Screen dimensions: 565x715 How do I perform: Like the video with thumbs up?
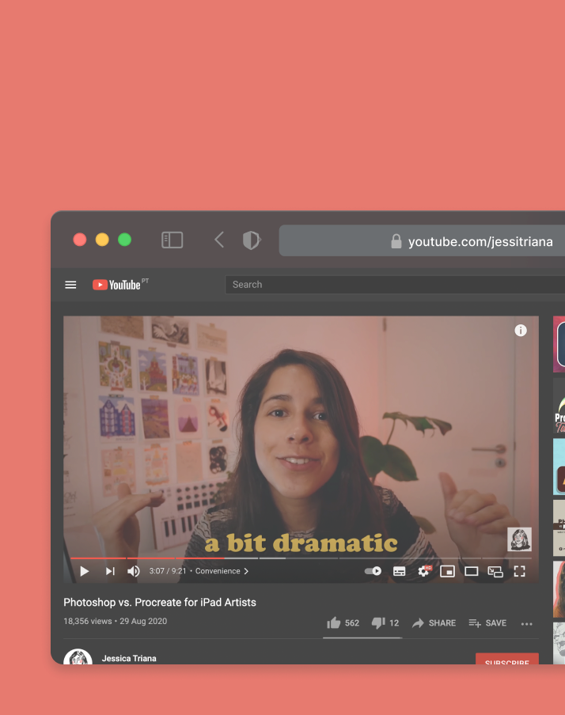(x=334, y=623)
